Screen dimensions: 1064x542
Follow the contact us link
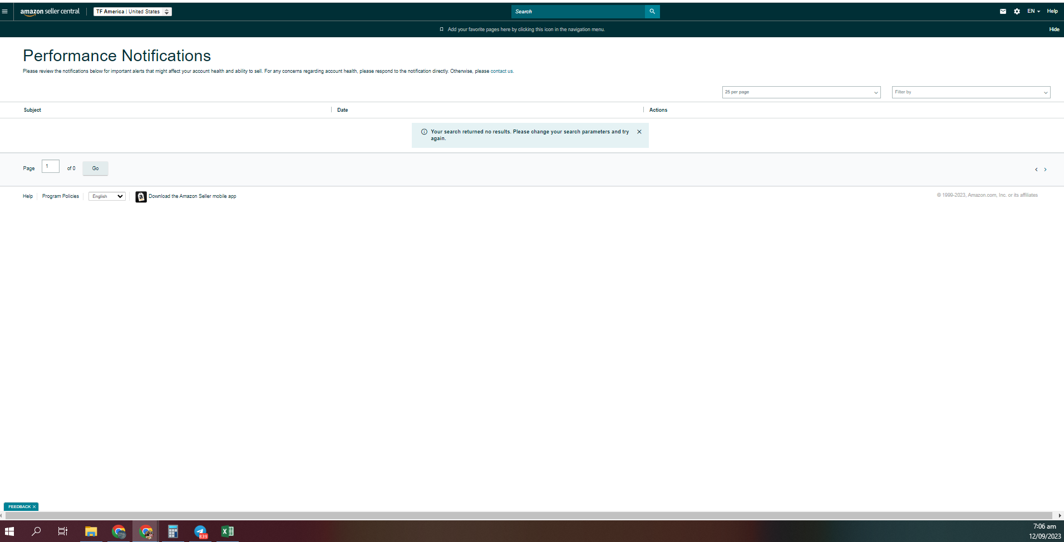(x=501, y=71)
